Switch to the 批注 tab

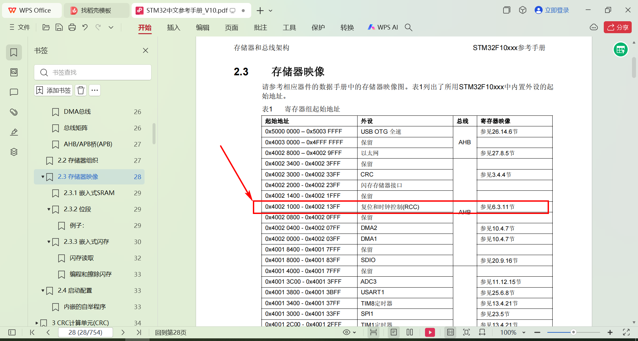(260, 27)
